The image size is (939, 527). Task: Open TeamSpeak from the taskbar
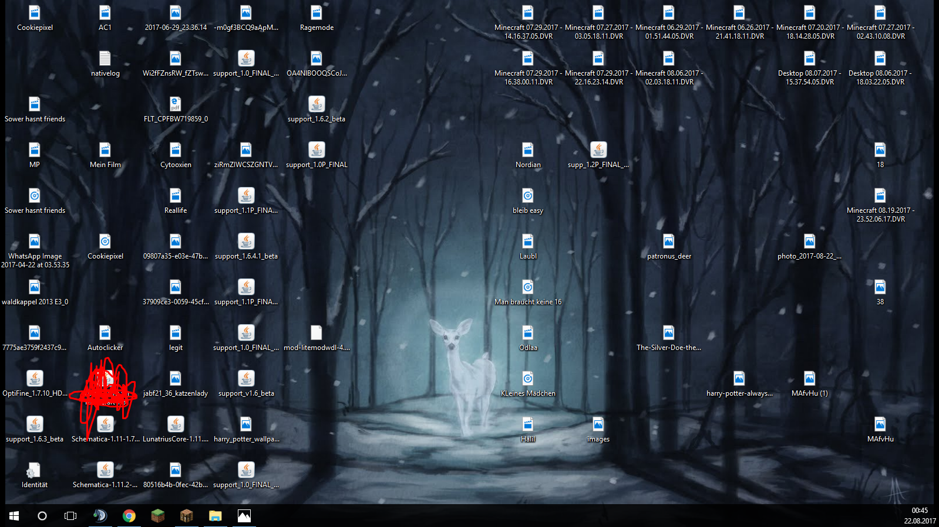(x=100, y=516)
